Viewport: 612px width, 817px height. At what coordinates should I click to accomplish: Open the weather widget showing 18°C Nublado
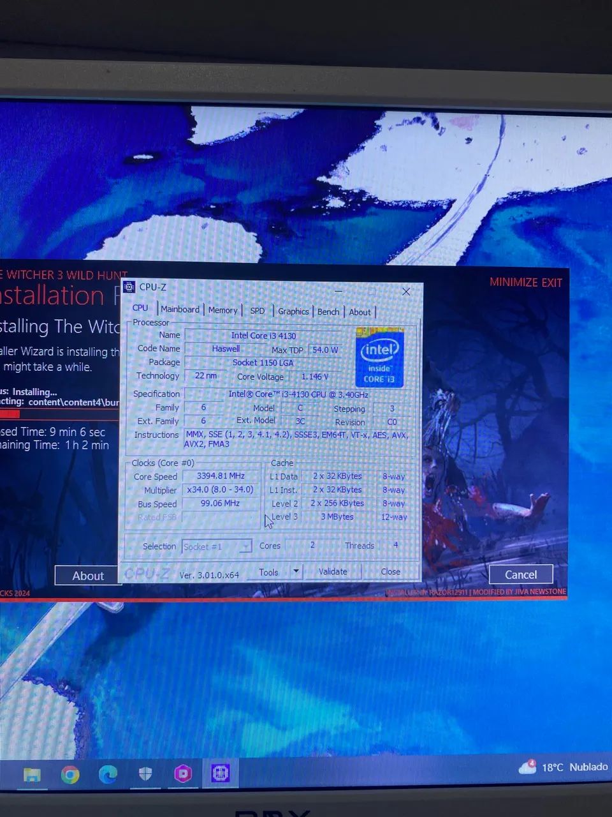563,767
